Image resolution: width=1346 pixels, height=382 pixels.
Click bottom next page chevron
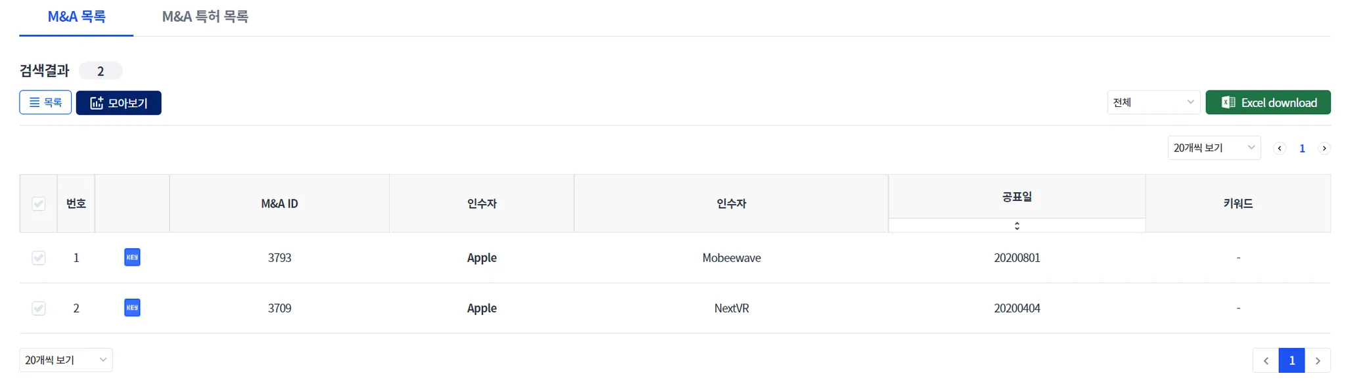(1318, 360)
